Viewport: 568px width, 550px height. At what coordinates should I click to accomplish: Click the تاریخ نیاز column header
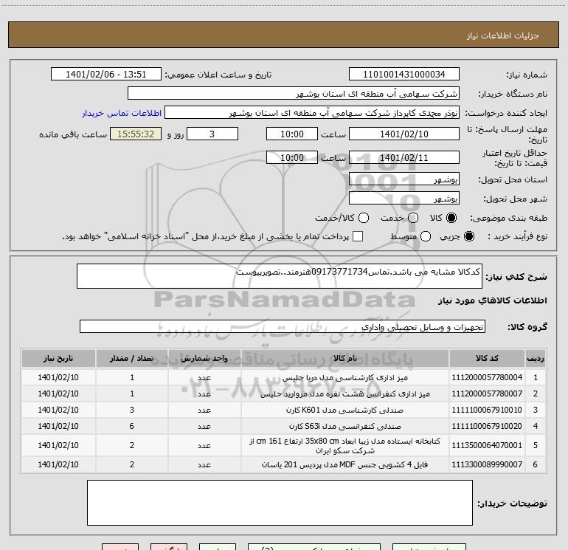58,359
